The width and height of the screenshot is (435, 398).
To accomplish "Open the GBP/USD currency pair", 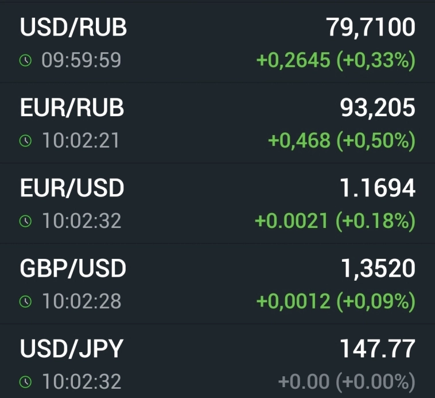I will pyautogui.click(x=73, y=268).
